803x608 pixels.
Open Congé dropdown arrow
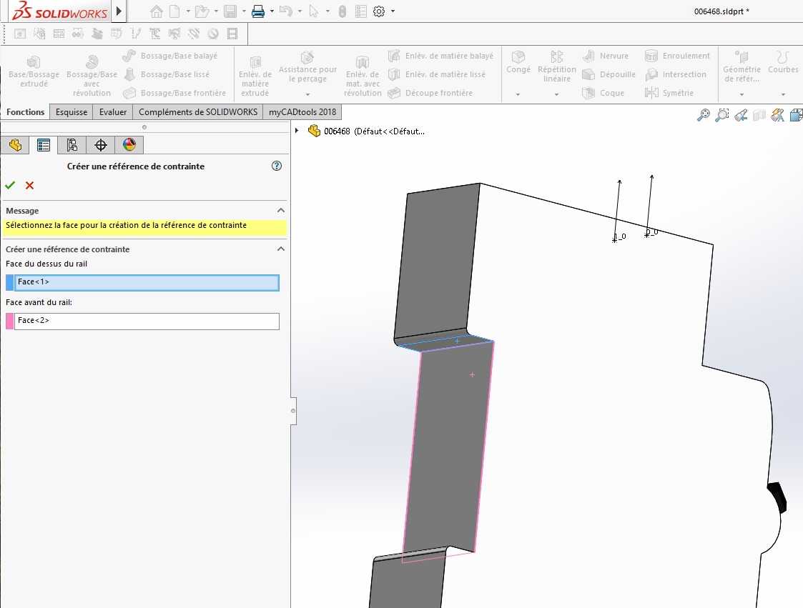(x=518, y=95)
